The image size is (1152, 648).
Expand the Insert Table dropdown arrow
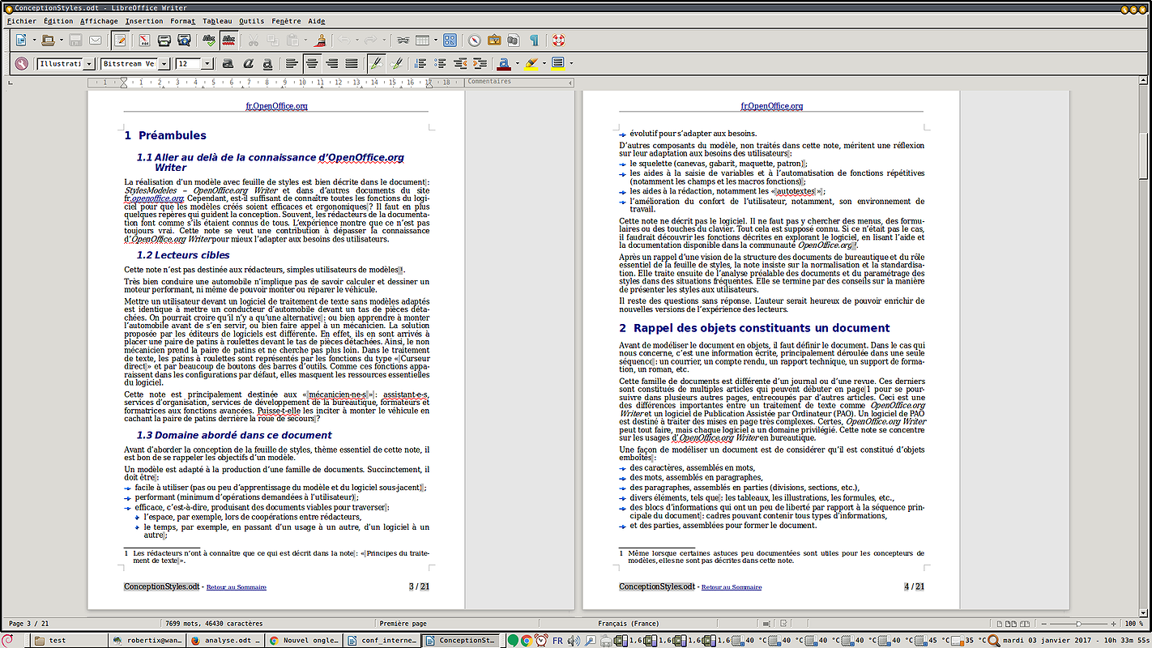click(x=435, y=40)
